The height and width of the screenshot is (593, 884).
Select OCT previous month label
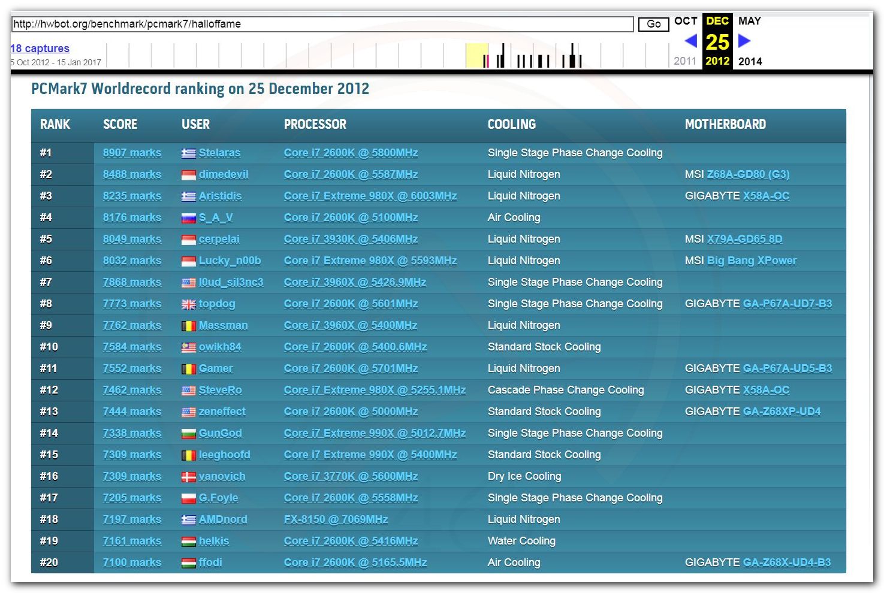(x=686, y=21)
